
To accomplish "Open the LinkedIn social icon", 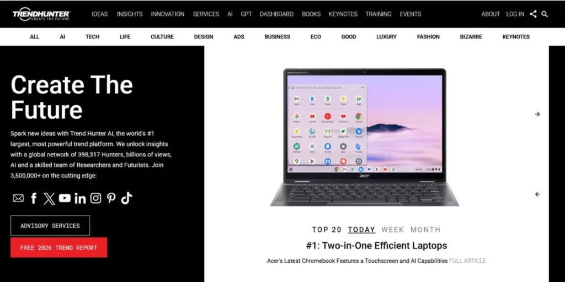I will tap(80, 198).
